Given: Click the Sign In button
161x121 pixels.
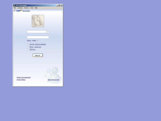Looking at the screenshot, I should [x=38, y=55].
